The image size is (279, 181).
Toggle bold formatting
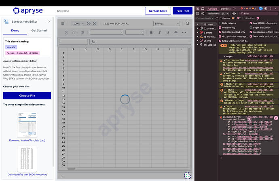pyautogui.click(x=151, y=32)
